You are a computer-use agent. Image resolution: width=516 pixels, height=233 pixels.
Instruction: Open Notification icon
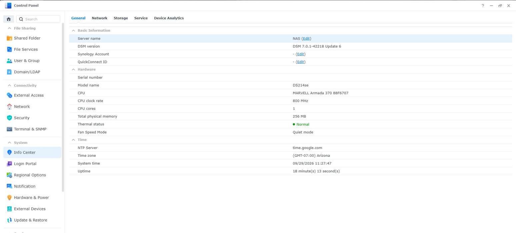[x=9, y=187]
